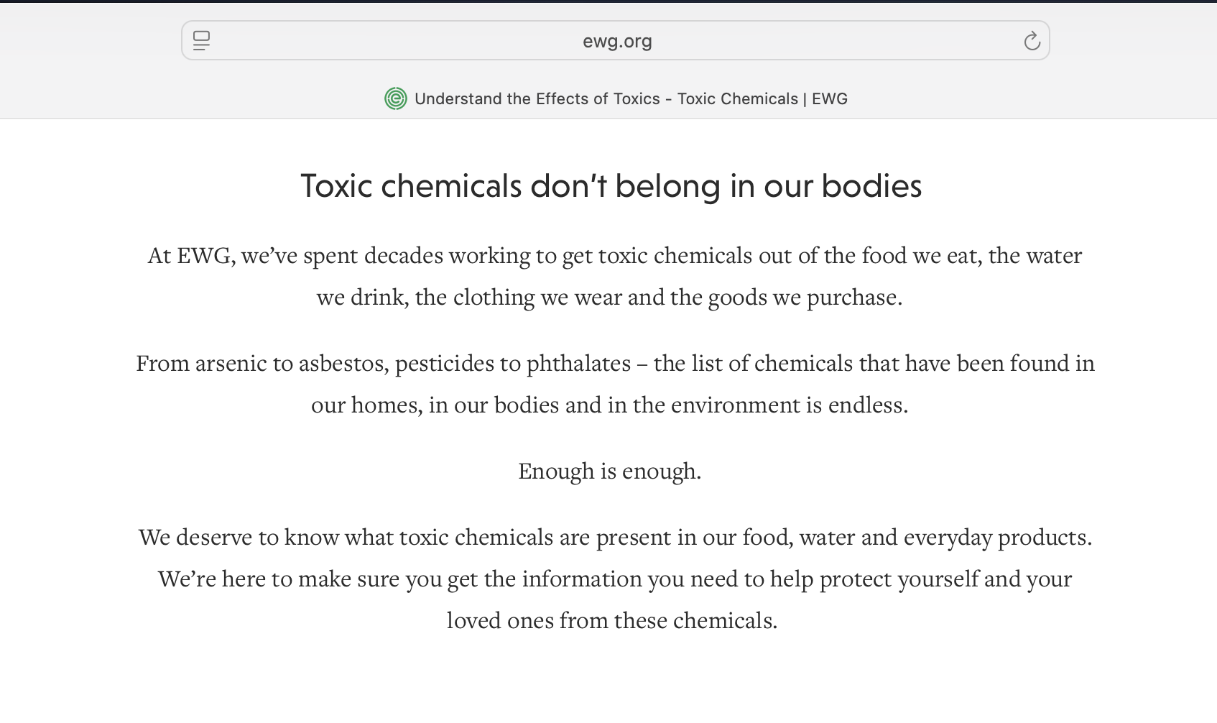This screenshot has height=723, width=1217.
Task: Click the paragraph starting 'We deserve to know'
Action: tap(615, 579)
